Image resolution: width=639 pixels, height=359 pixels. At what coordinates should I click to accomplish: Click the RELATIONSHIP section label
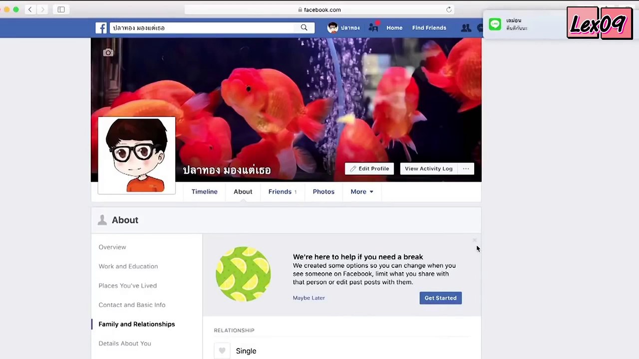[x=234, y=331]
